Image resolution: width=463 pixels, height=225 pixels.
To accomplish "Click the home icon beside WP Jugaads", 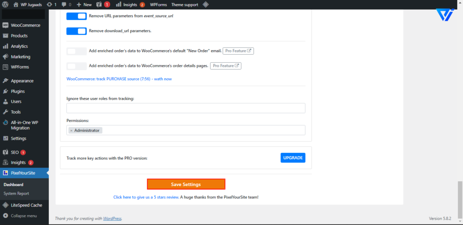I will click(x=16, y=5).
